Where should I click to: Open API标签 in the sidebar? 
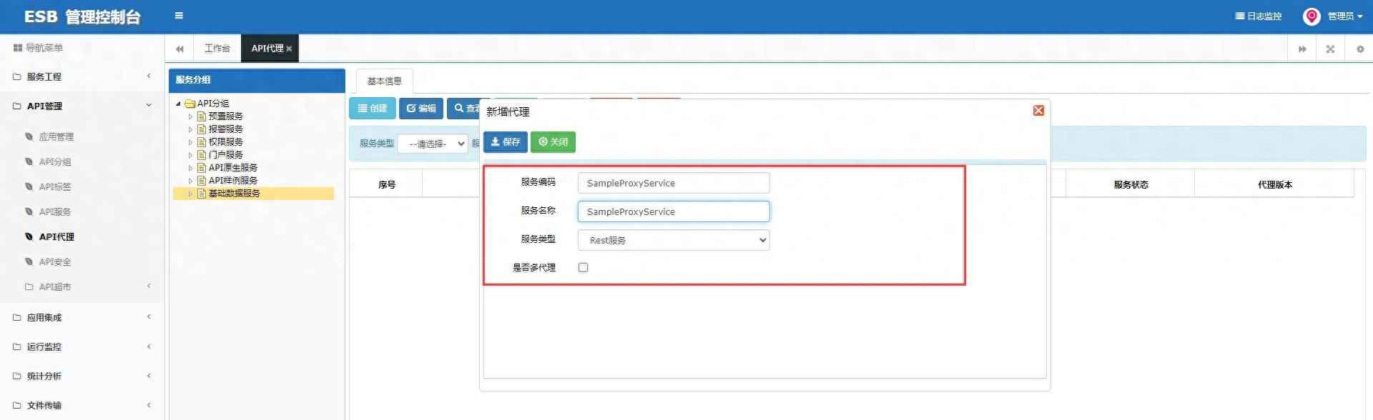pos(54,186)
